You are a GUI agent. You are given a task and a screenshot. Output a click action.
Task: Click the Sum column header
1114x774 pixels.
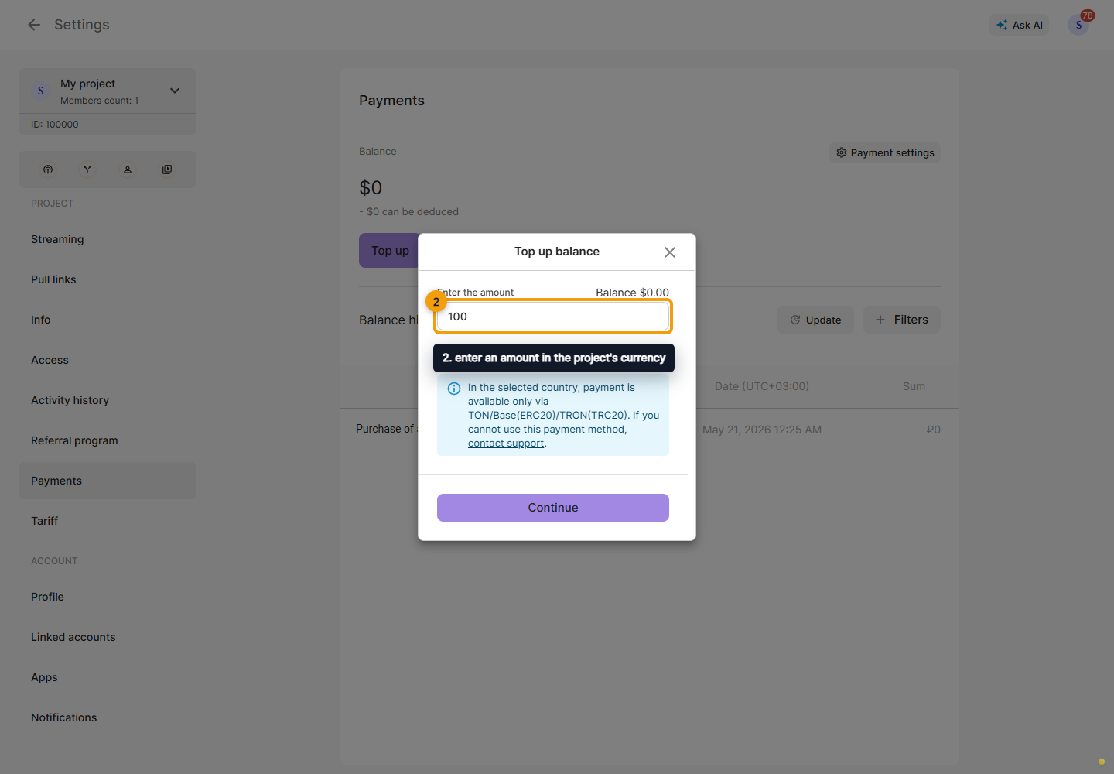tap(914, 386)
